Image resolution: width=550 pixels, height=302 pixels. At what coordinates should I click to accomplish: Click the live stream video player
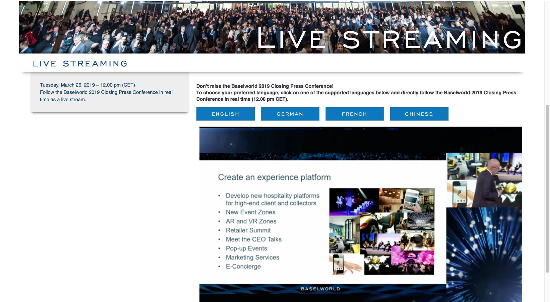pos(361,214)
